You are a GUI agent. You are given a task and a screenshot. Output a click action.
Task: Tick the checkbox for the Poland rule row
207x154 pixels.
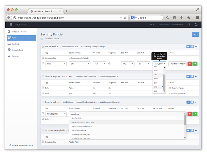tap(43, 87)
